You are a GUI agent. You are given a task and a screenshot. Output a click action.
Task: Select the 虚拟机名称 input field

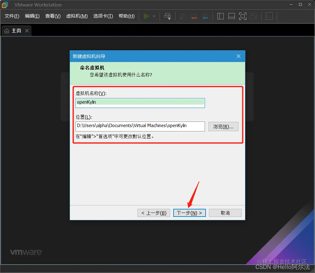click(x=140, y=102)
